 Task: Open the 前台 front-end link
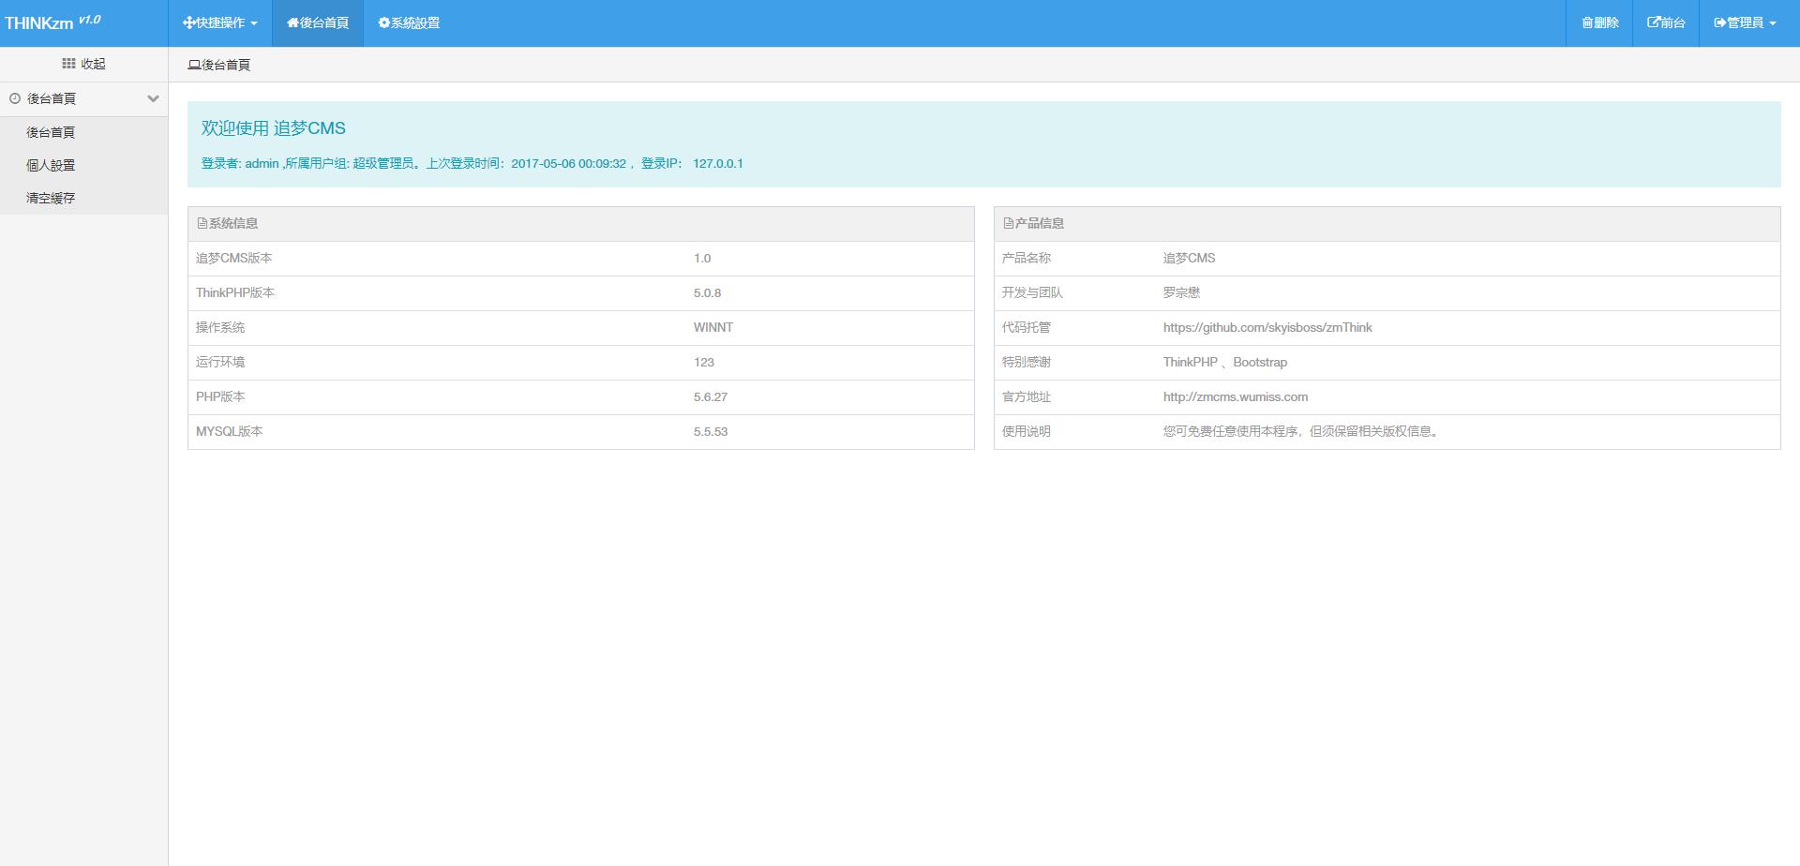pos(1666,22)
